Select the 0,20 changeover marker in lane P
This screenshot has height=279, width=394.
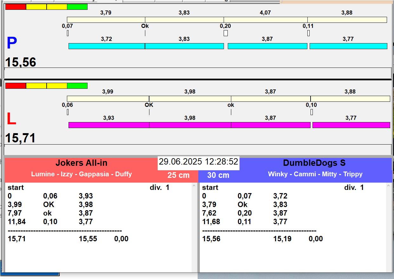tap(226, 33)
